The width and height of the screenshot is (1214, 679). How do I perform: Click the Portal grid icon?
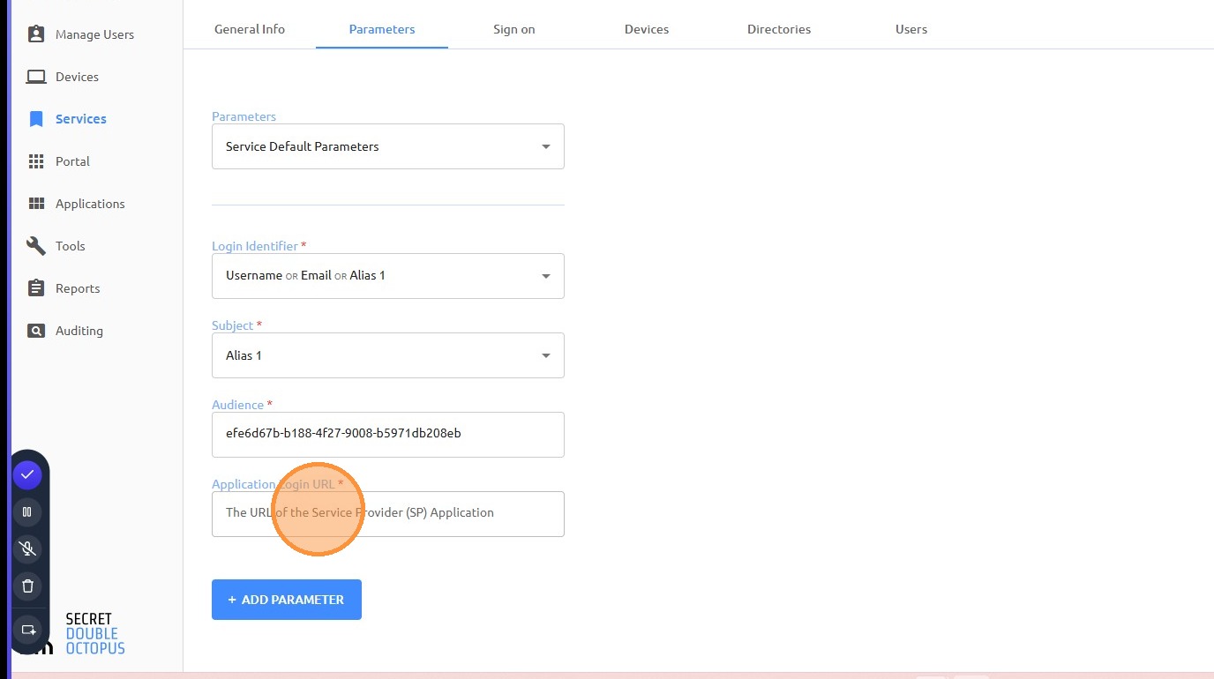click(36, 161)
